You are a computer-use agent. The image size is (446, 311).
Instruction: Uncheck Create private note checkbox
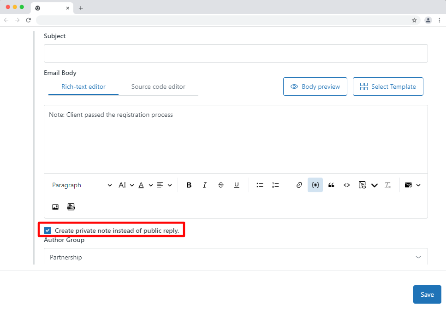pyautogui.click(x=48, y=230)
